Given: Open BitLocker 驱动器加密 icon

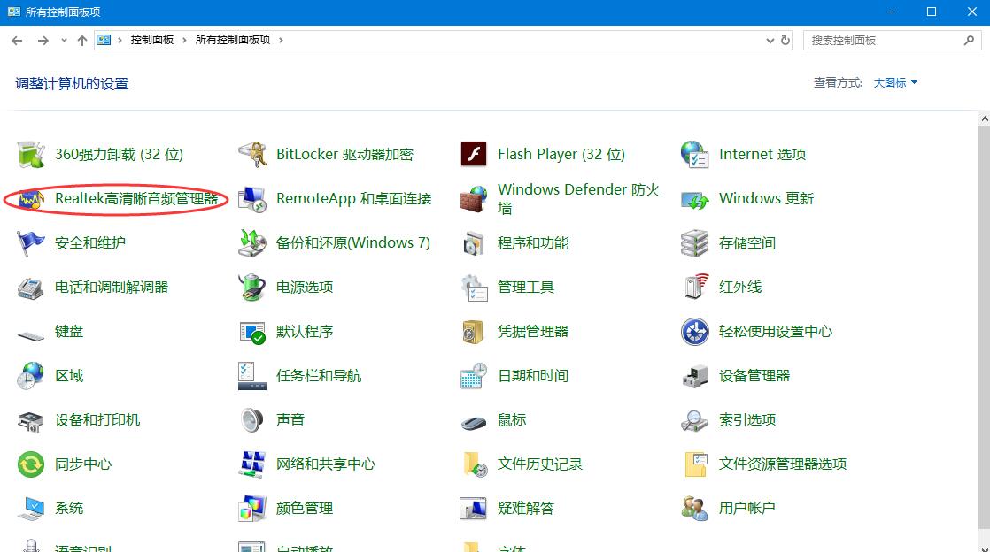Looking at the screenshot, I should pos(251,155).
